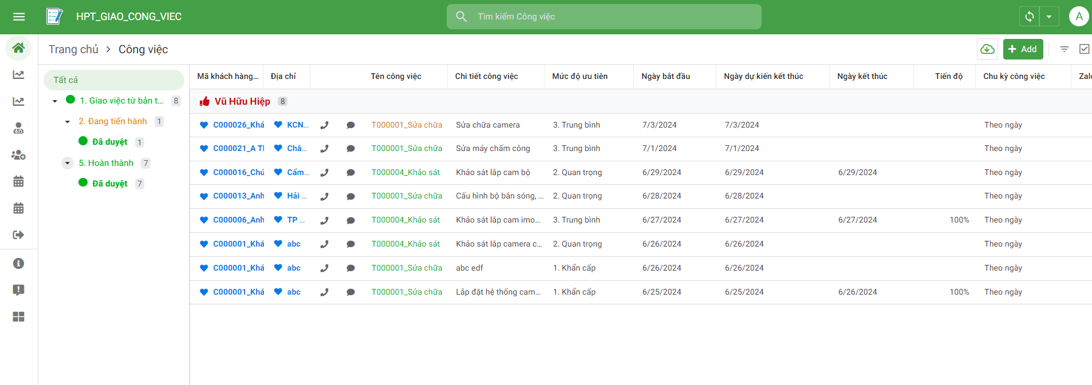Collapse the '2. Đang tiến hành' node
The height and width of the screenshot is (385, 1092).
(68, 122)
